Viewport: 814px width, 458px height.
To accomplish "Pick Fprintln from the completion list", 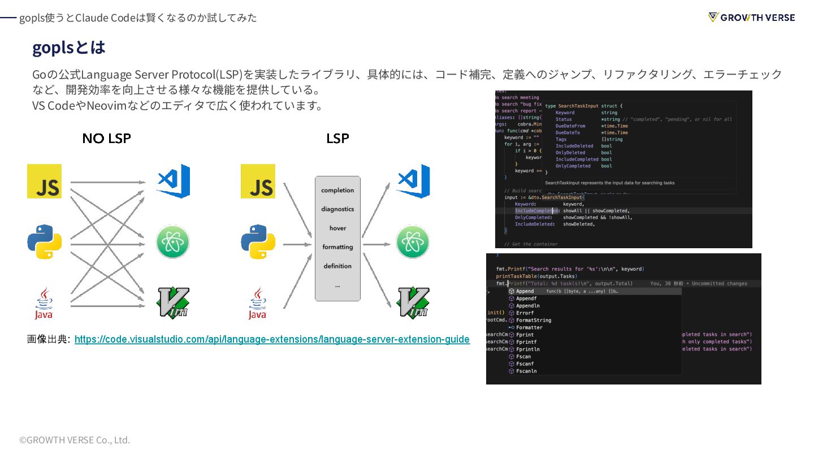I will tap(527, 349).
